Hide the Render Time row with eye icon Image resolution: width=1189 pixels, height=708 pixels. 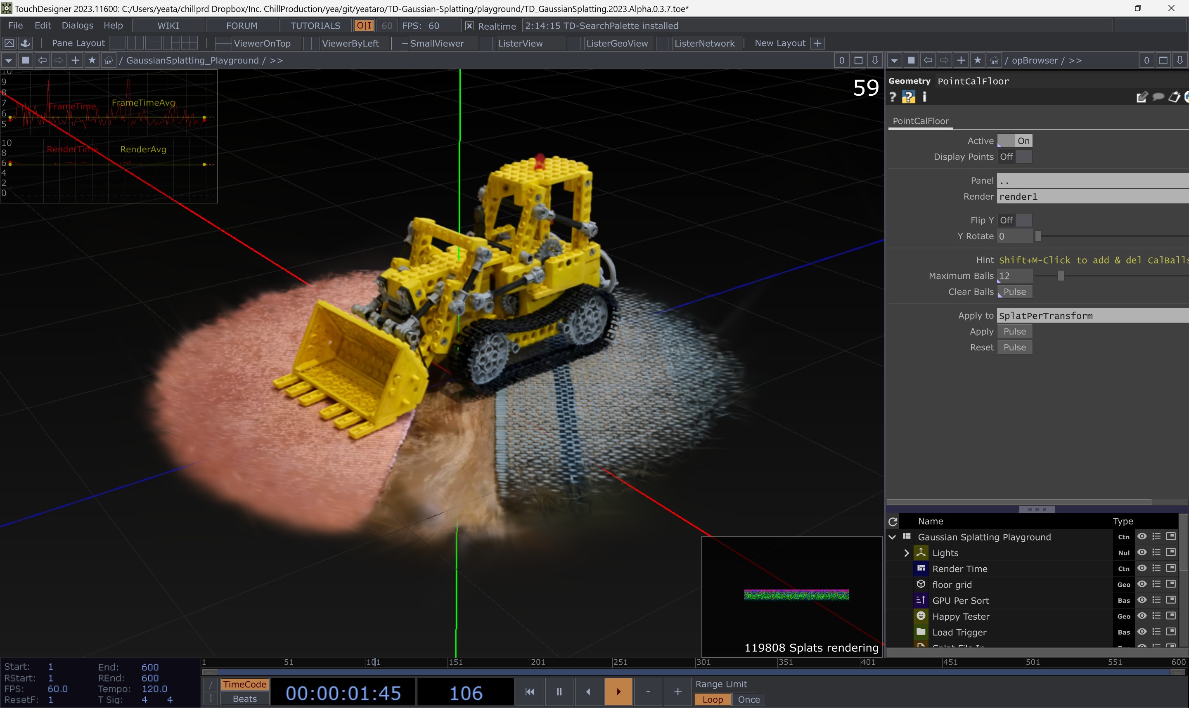tap(1142, 568)
